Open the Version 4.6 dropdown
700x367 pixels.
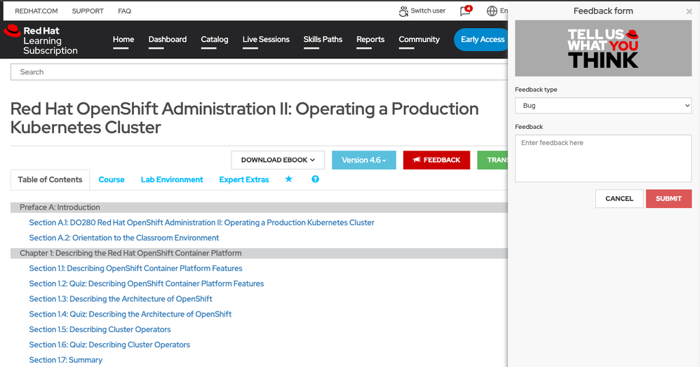click(364, 160)
